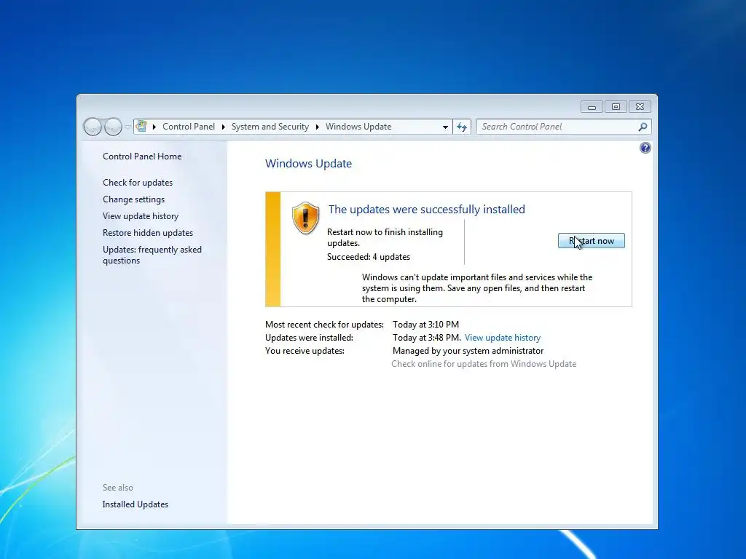Open View update history in the sidebar
This screenshot has width=746, height=559.
click(x=141, y=215)
